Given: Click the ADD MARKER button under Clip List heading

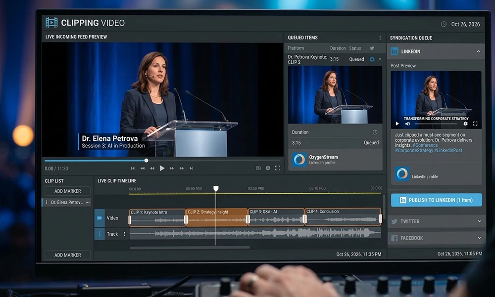Looking at the screenshot, I should [x=67, y=191].
